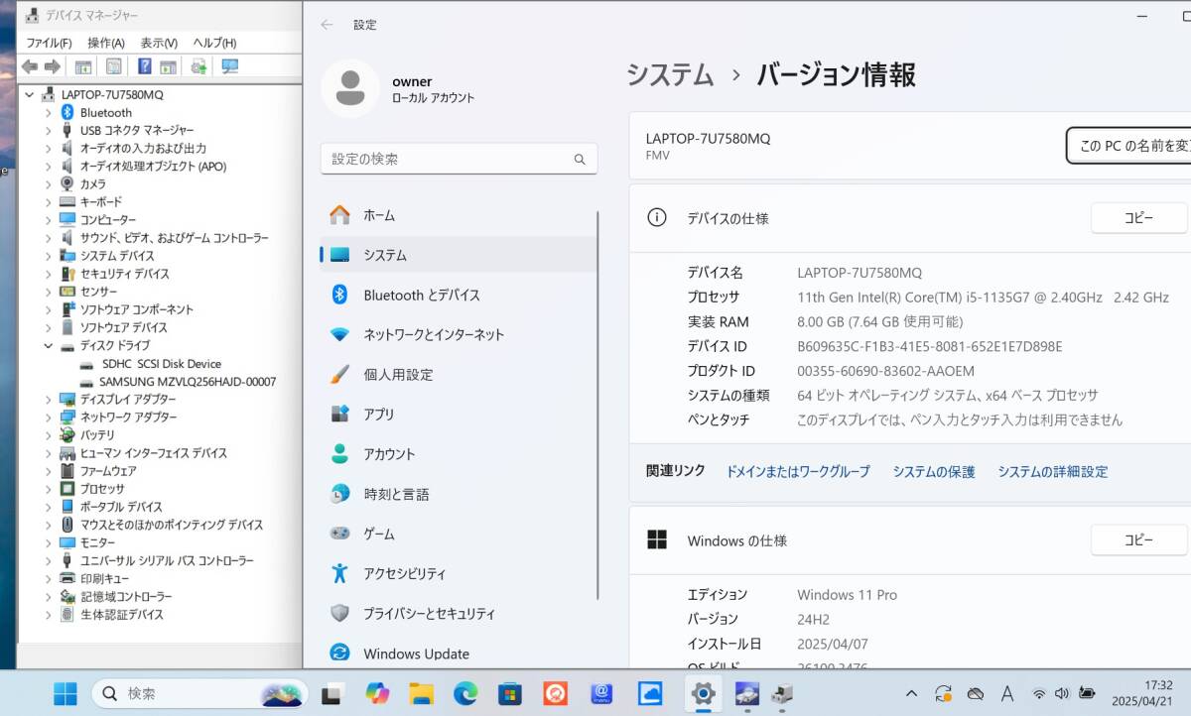The width and height of the screenshot is (1191, 716).
Task: Select the アプリ item in Settings sidebar
Action: click(459, 415)
